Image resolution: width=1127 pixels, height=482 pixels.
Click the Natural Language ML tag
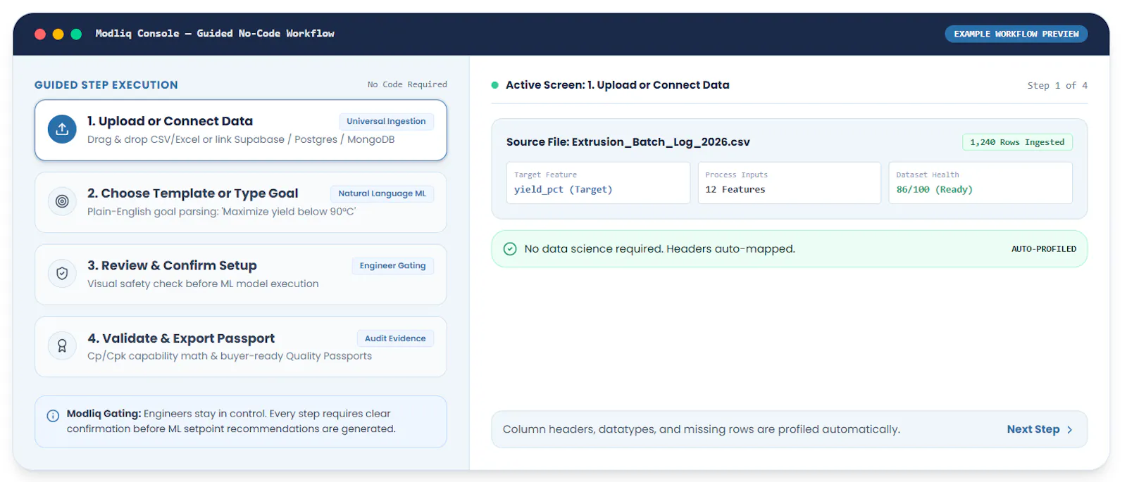[382, 194]
